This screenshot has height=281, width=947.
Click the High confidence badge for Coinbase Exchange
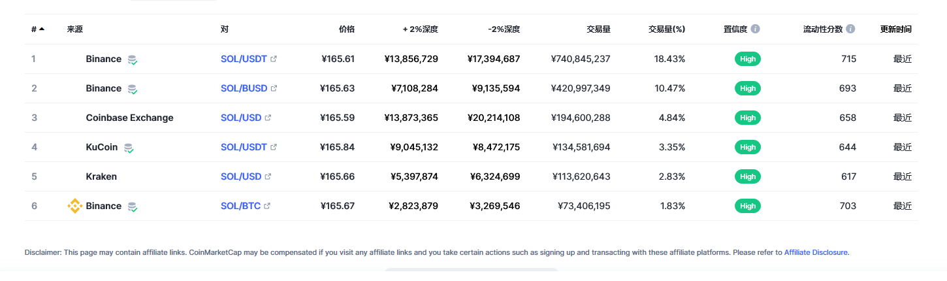748,118
